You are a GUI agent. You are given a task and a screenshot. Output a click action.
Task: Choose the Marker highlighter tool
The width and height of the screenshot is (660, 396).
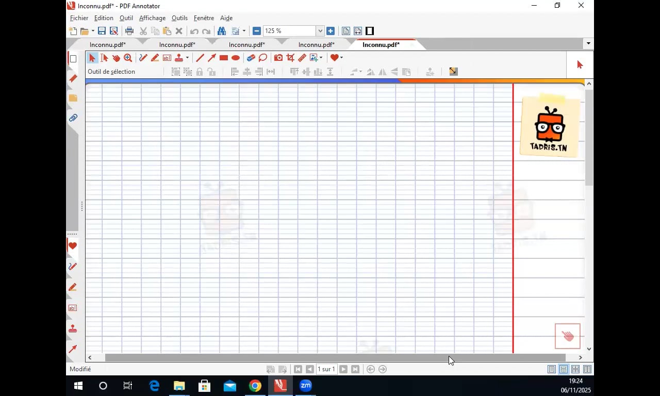[x=155, y=58]
